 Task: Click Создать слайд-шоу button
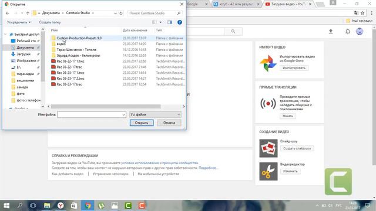pyautogui.click(x=297, y=148)
